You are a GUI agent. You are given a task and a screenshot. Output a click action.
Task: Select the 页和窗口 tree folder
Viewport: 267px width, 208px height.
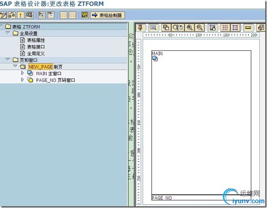29,60
